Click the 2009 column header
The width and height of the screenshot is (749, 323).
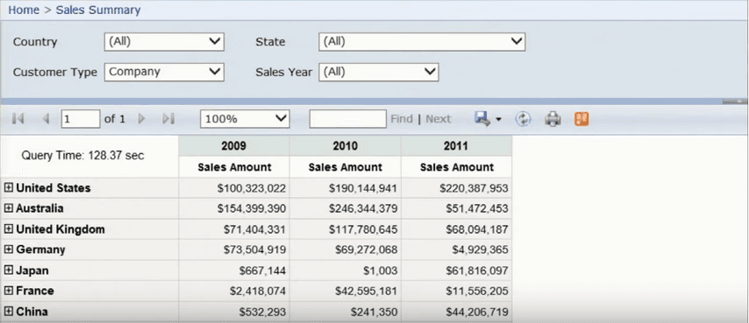tap(234, 146)
